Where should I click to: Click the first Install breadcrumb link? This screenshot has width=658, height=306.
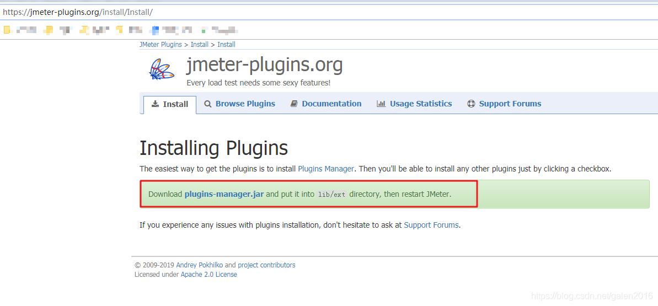pyautogui.click(x=200, y=45)
